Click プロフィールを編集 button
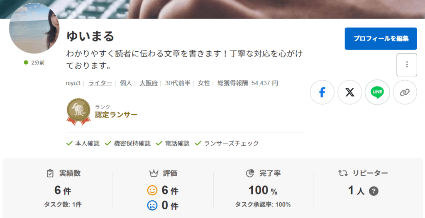 pos(381,38)
